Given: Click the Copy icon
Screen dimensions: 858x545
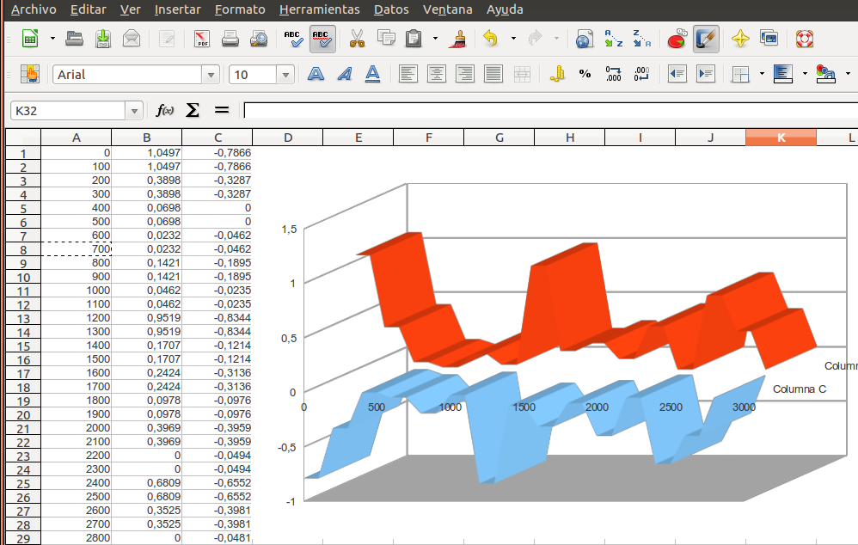Looking at the screenshot, I should [386, 39].
